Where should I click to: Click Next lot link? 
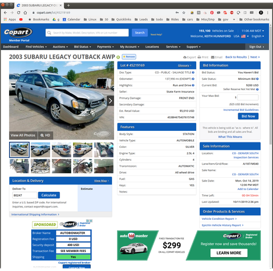coord(255,57)
